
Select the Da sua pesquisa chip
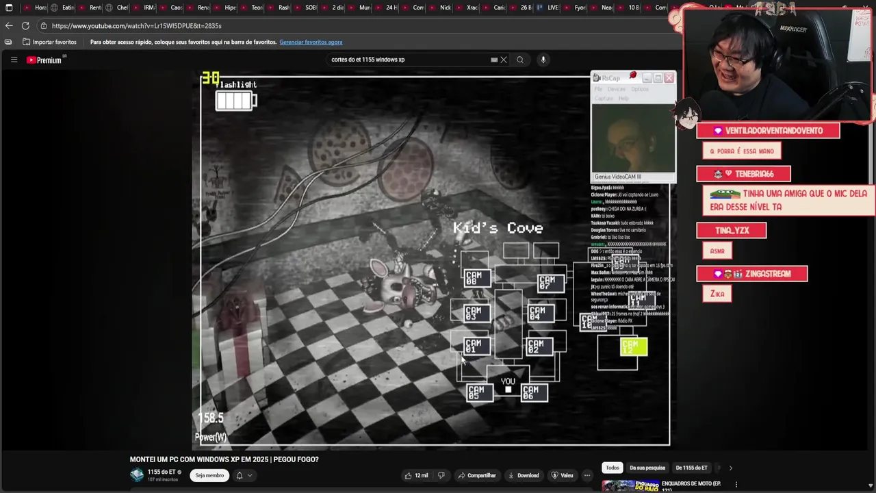(647, 468)
